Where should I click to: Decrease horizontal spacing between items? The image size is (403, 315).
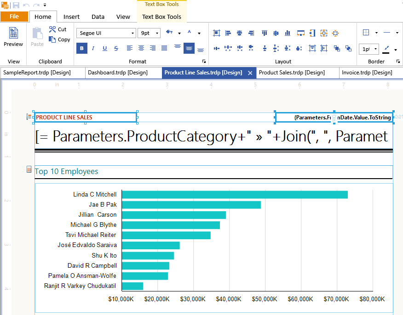point(240,48)
